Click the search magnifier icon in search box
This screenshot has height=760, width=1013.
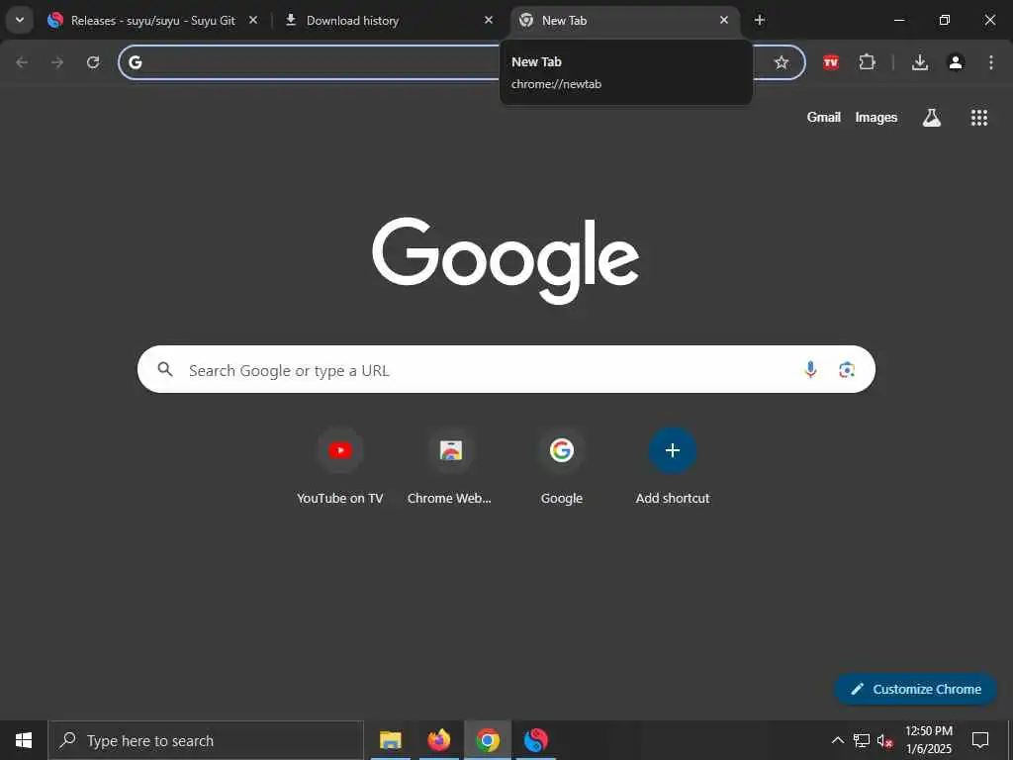click(165, 369)
